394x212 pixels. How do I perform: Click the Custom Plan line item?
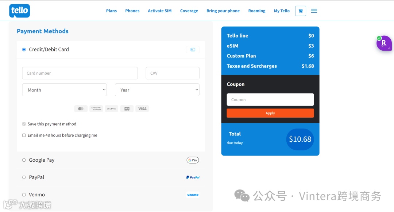coord(270,56)
